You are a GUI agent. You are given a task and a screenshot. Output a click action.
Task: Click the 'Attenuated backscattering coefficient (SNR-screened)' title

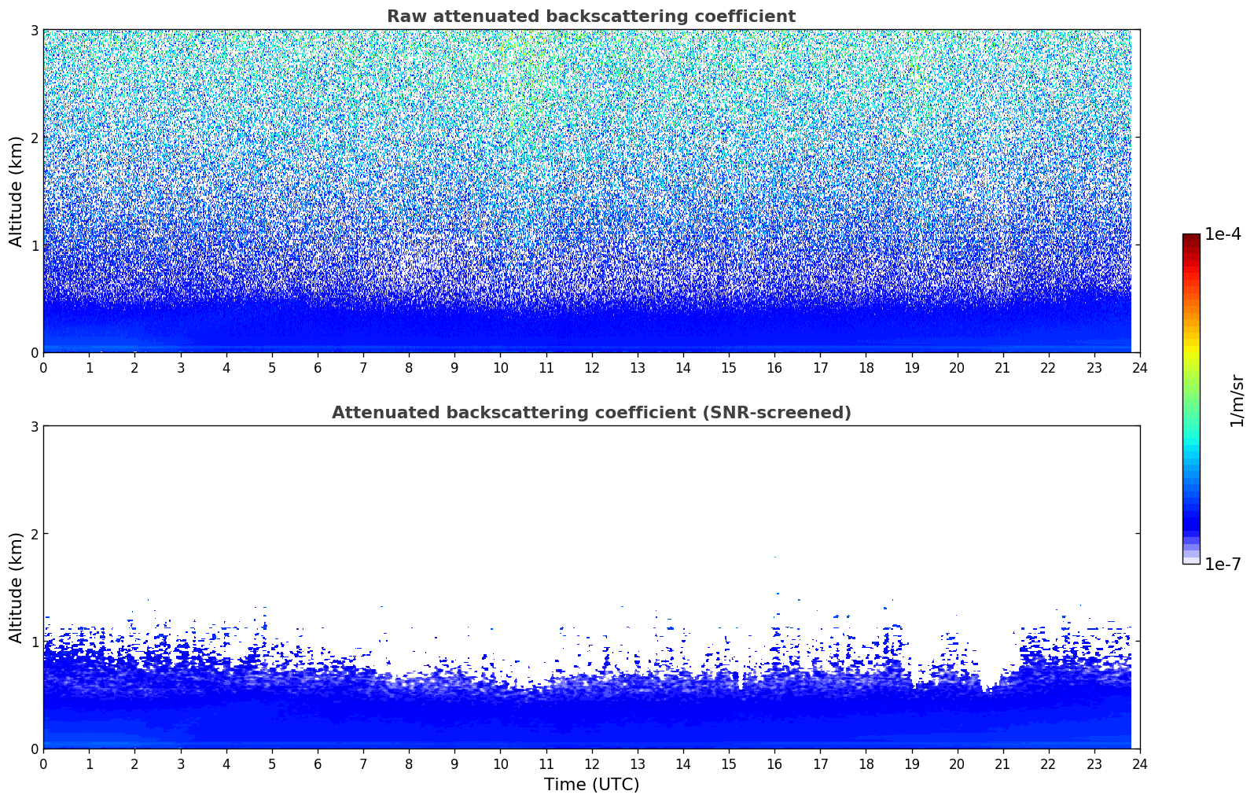tap(591, 413)
